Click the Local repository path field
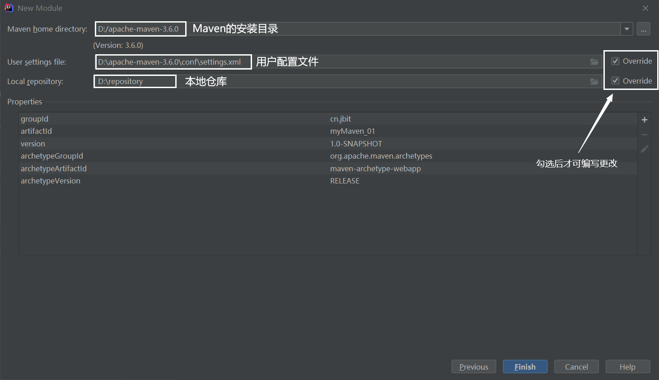This screenshot has width=659, height=380. coord(348,81)
